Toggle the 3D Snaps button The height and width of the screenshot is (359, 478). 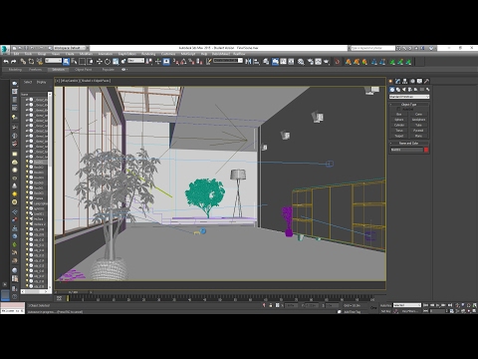(175, 62)
